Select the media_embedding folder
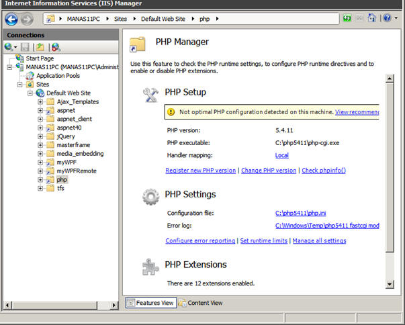The image size is (405, 325). (x=80, y=154)
